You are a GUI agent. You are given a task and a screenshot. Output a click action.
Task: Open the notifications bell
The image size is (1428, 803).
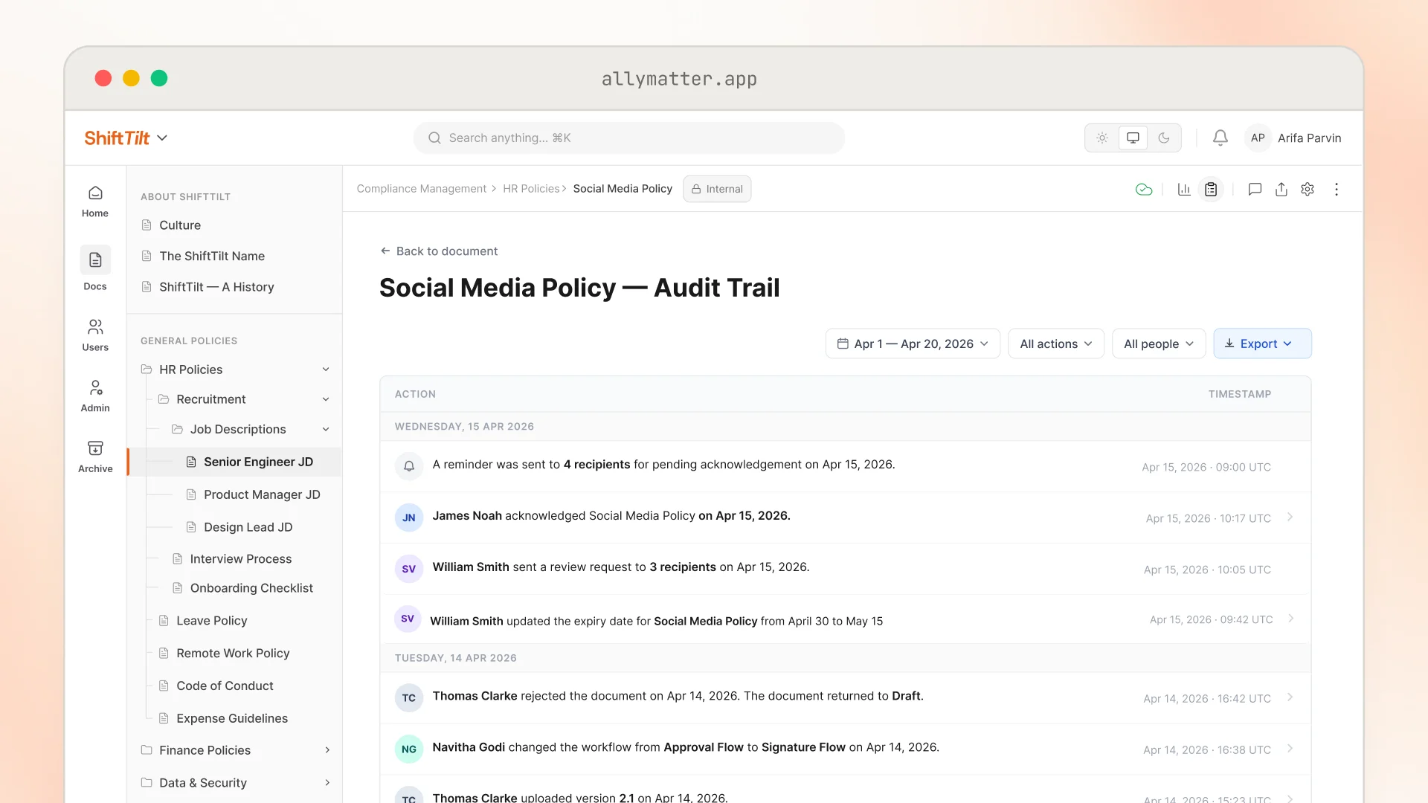pyautogui.click(x=1220, y=138)
